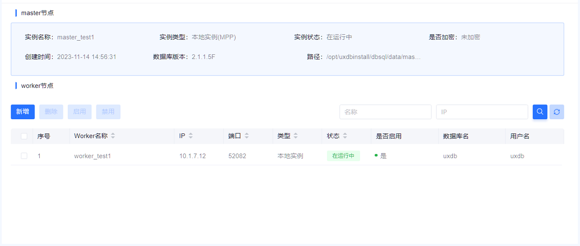This screenshot has width=580, height=246.
Task: Toggle the select-all header checkbox
Action: 24,136
